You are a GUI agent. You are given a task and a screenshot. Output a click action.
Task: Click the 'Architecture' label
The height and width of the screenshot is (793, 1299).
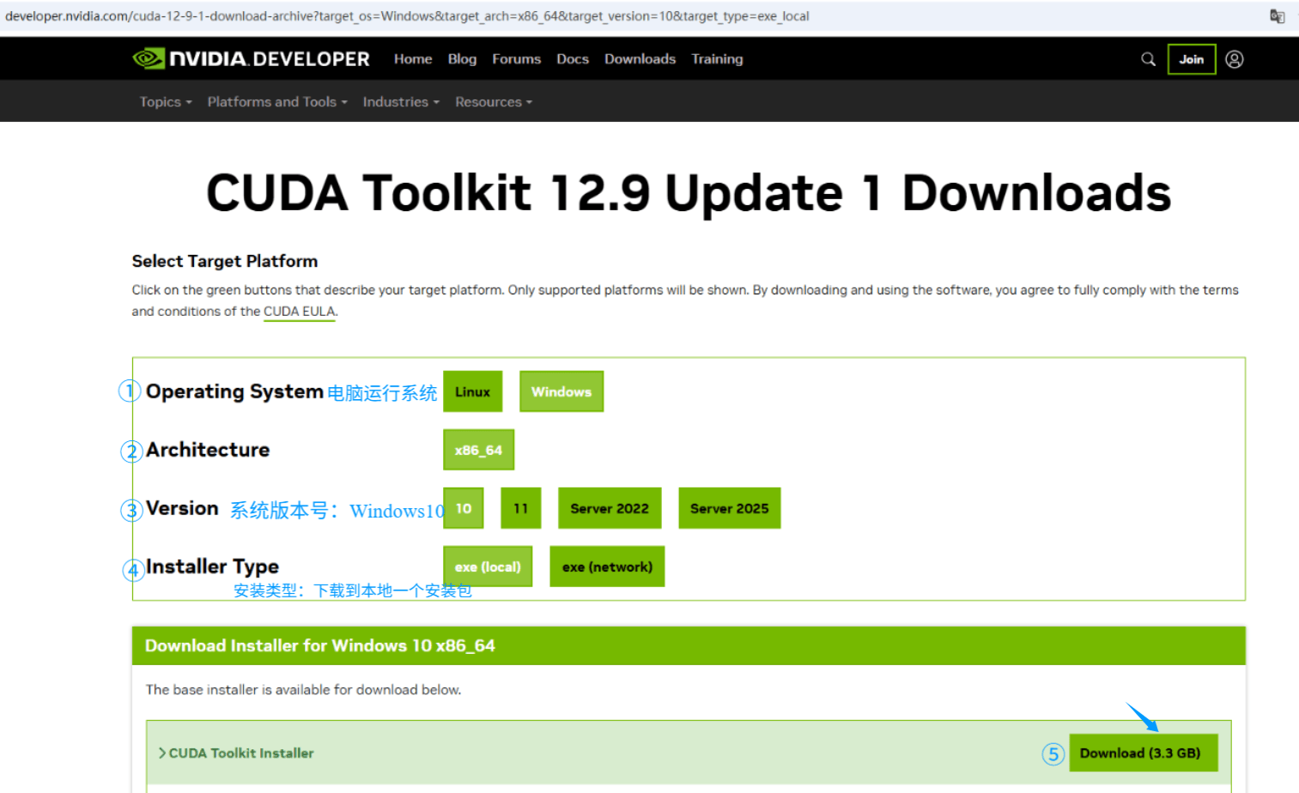point(208,450)
